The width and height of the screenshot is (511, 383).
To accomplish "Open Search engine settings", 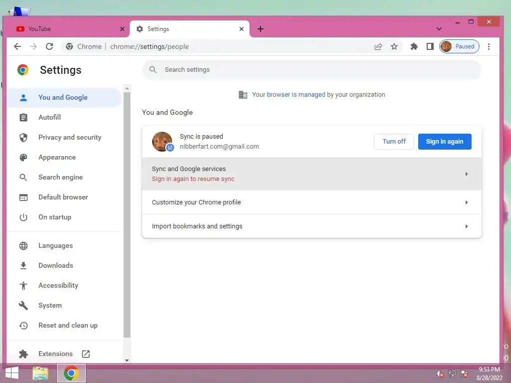I will [x=64, y=177].
